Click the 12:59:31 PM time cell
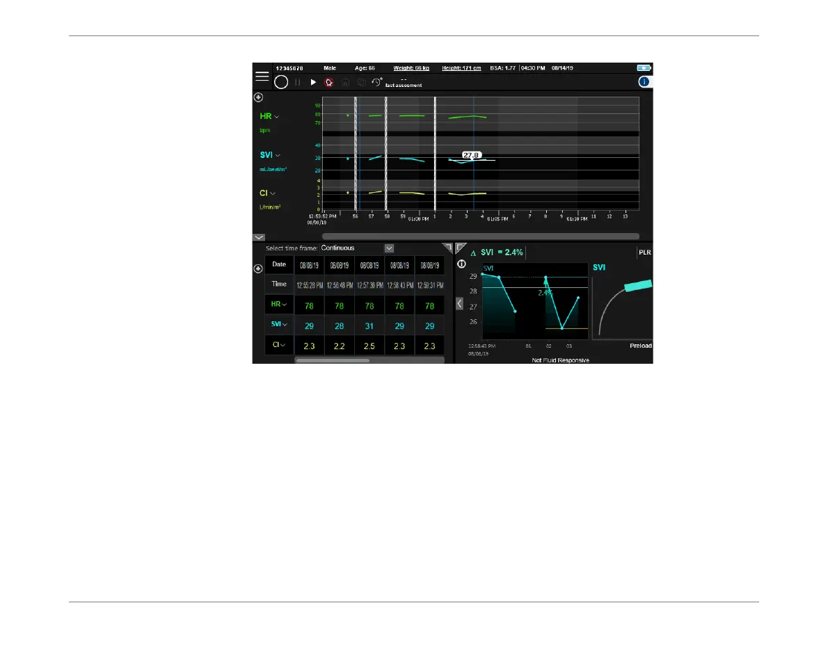 click(430, 286)
